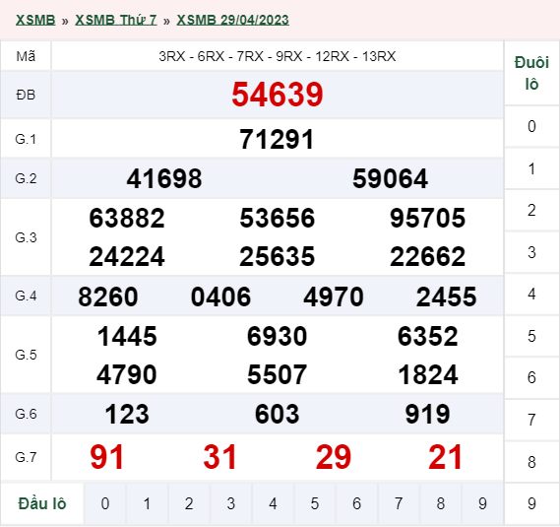560x527 pixels.
Task: Select Đầu lô digit 6
Action: click(x=357, y=503)
